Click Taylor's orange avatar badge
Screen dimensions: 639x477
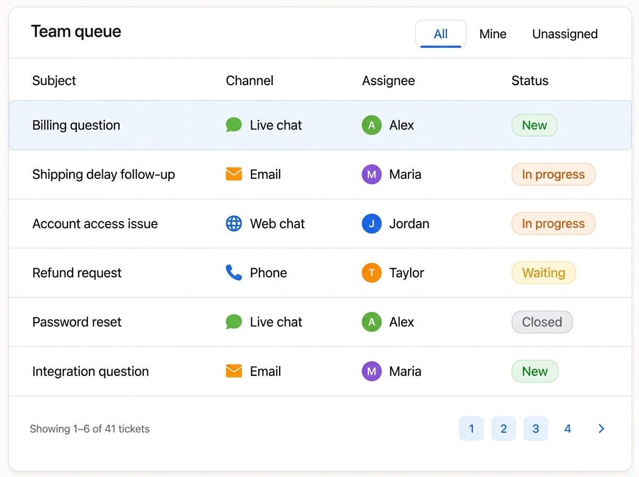tap(372, 273)
